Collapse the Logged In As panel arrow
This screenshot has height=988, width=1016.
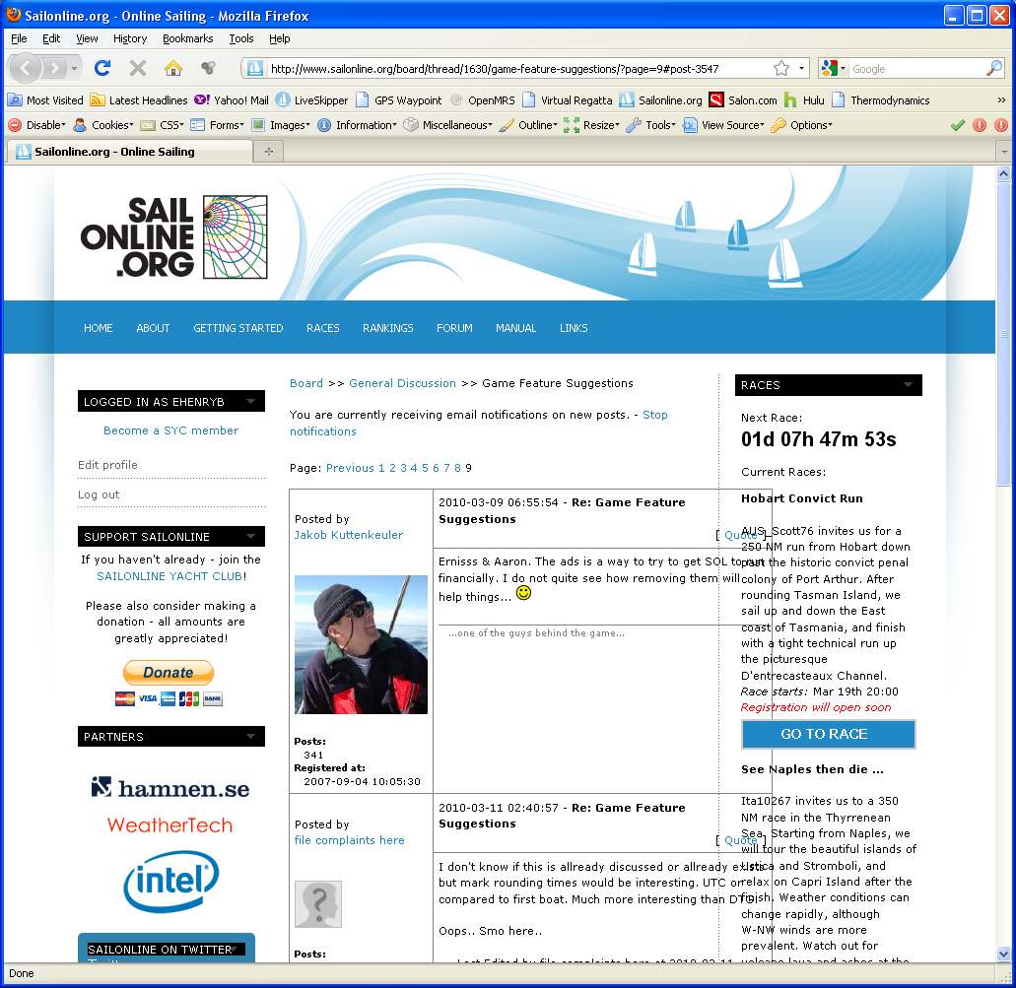250,402
